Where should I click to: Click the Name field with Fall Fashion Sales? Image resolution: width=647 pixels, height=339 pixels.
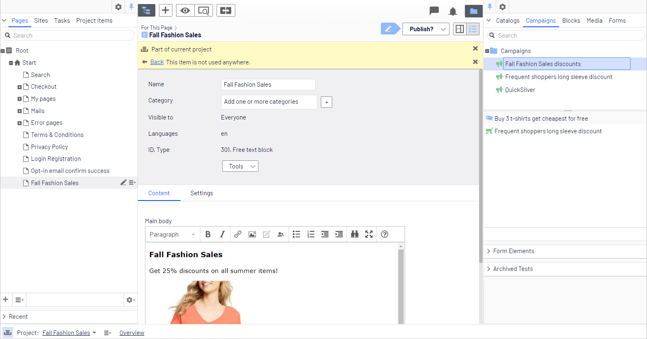pos(268,85)
